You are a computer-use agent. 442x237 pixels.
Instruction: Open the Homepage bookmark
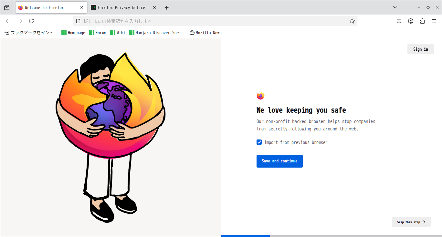pos(73,33)
